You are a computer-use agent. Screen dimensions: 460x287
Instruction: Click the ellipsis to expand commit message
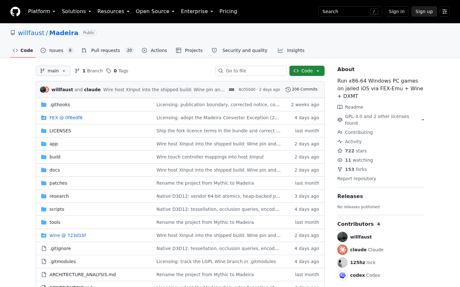coord(232,90)
